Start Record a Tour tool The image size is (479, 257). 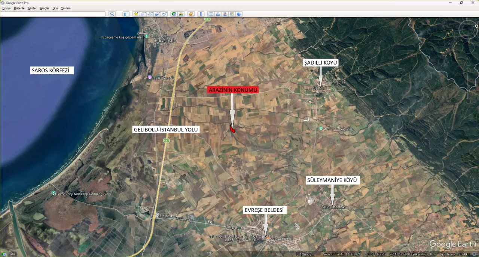point(164,14)
